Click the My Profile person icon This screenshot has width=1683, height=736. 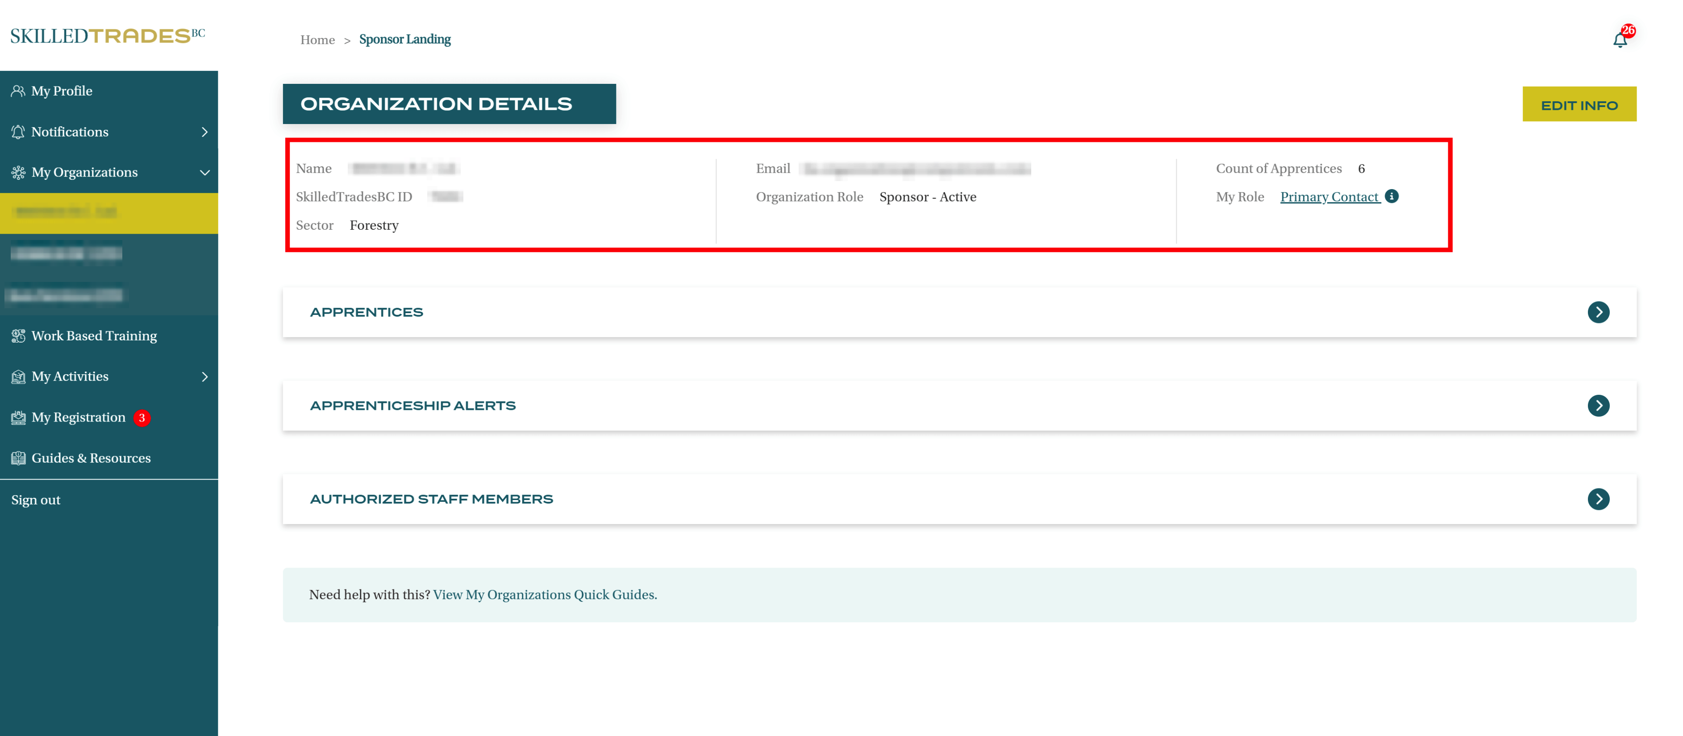pyautogui.click(x=18, y=91)
